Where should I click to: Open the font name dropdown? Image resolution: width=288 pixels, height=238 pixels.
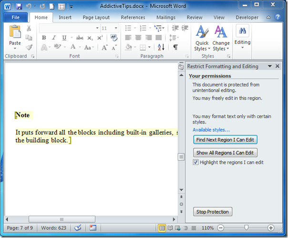pyautogui.click(x=97, y=28)
